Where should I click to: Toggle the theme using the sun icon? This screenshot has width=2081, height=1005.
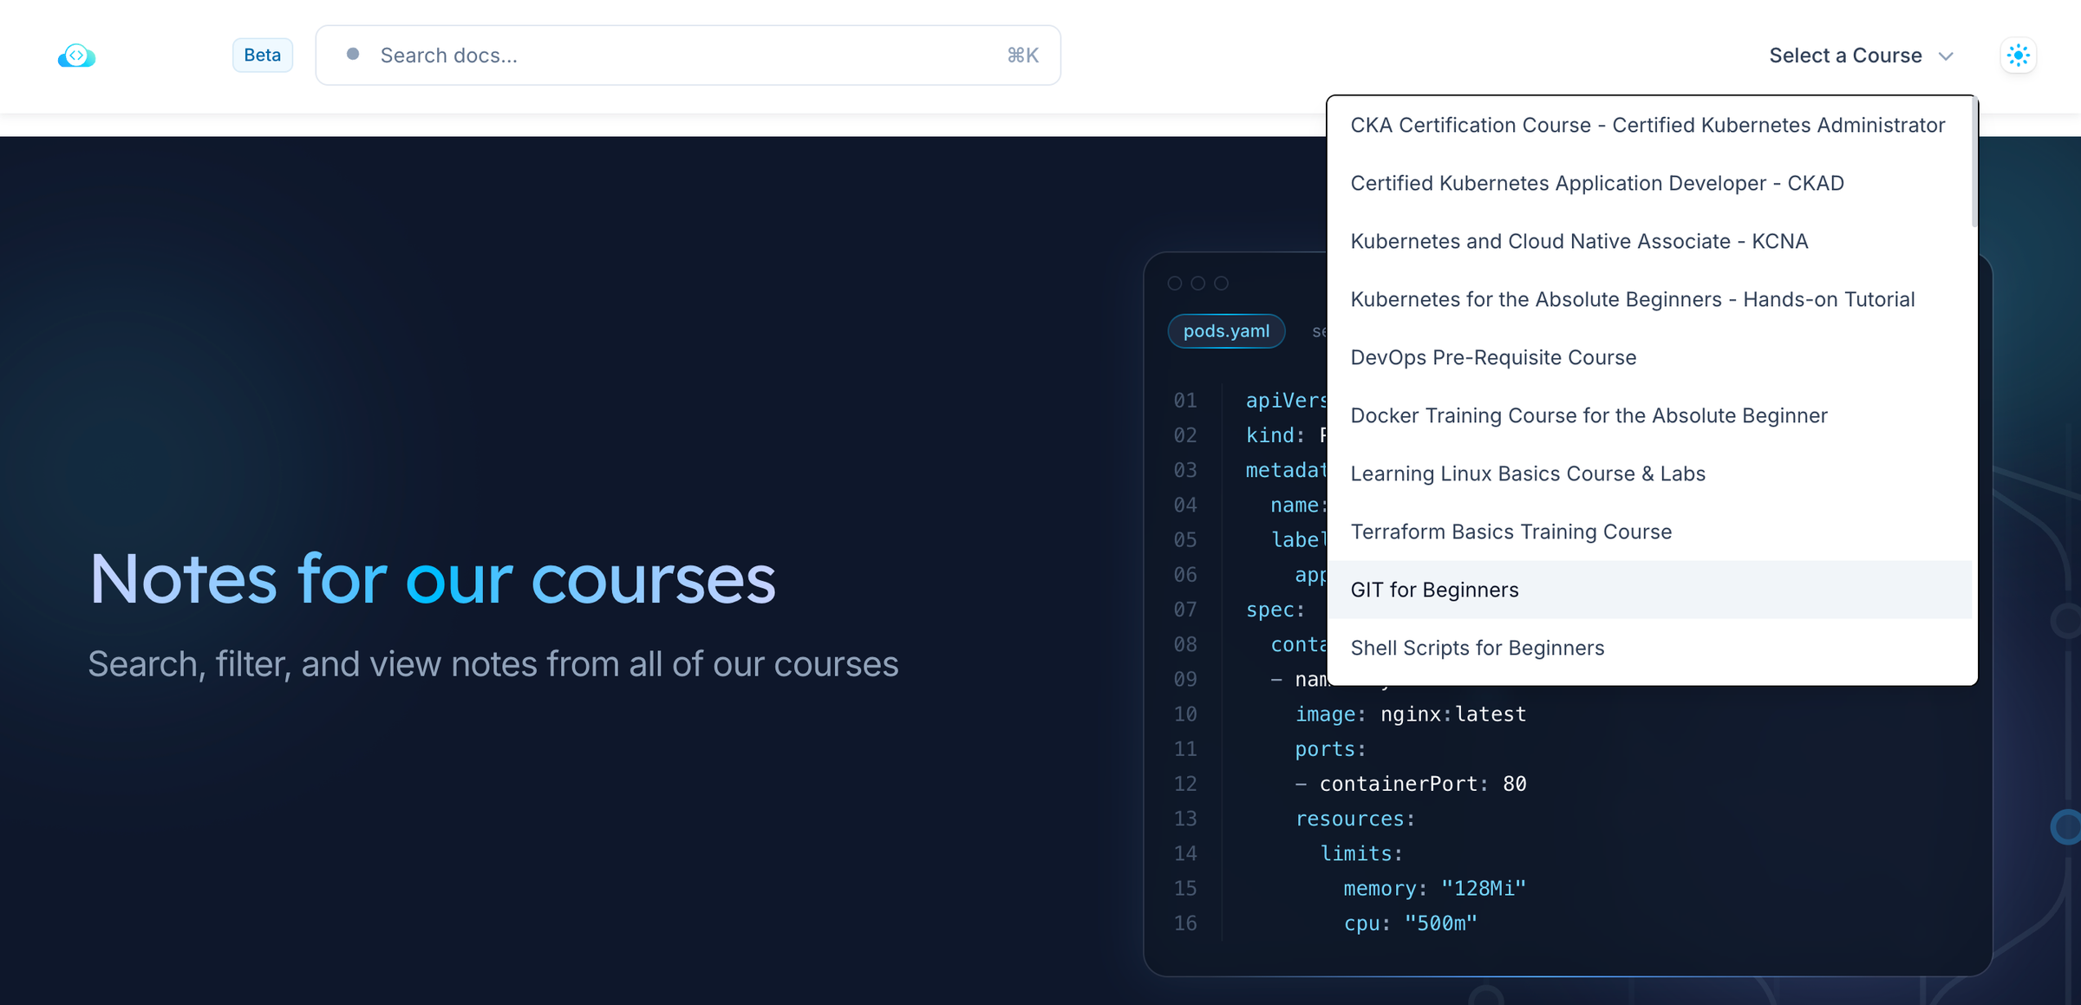2019,55
